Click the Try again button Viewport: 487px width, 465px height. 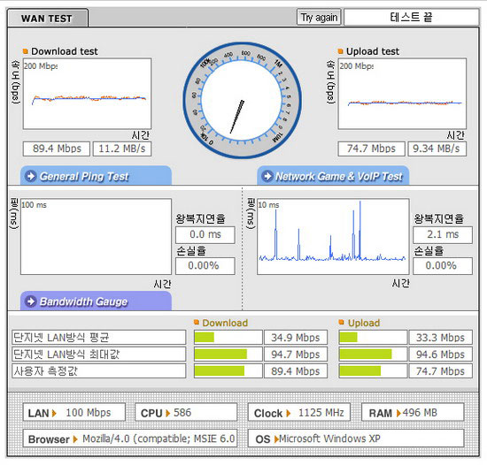coord(319,18)
